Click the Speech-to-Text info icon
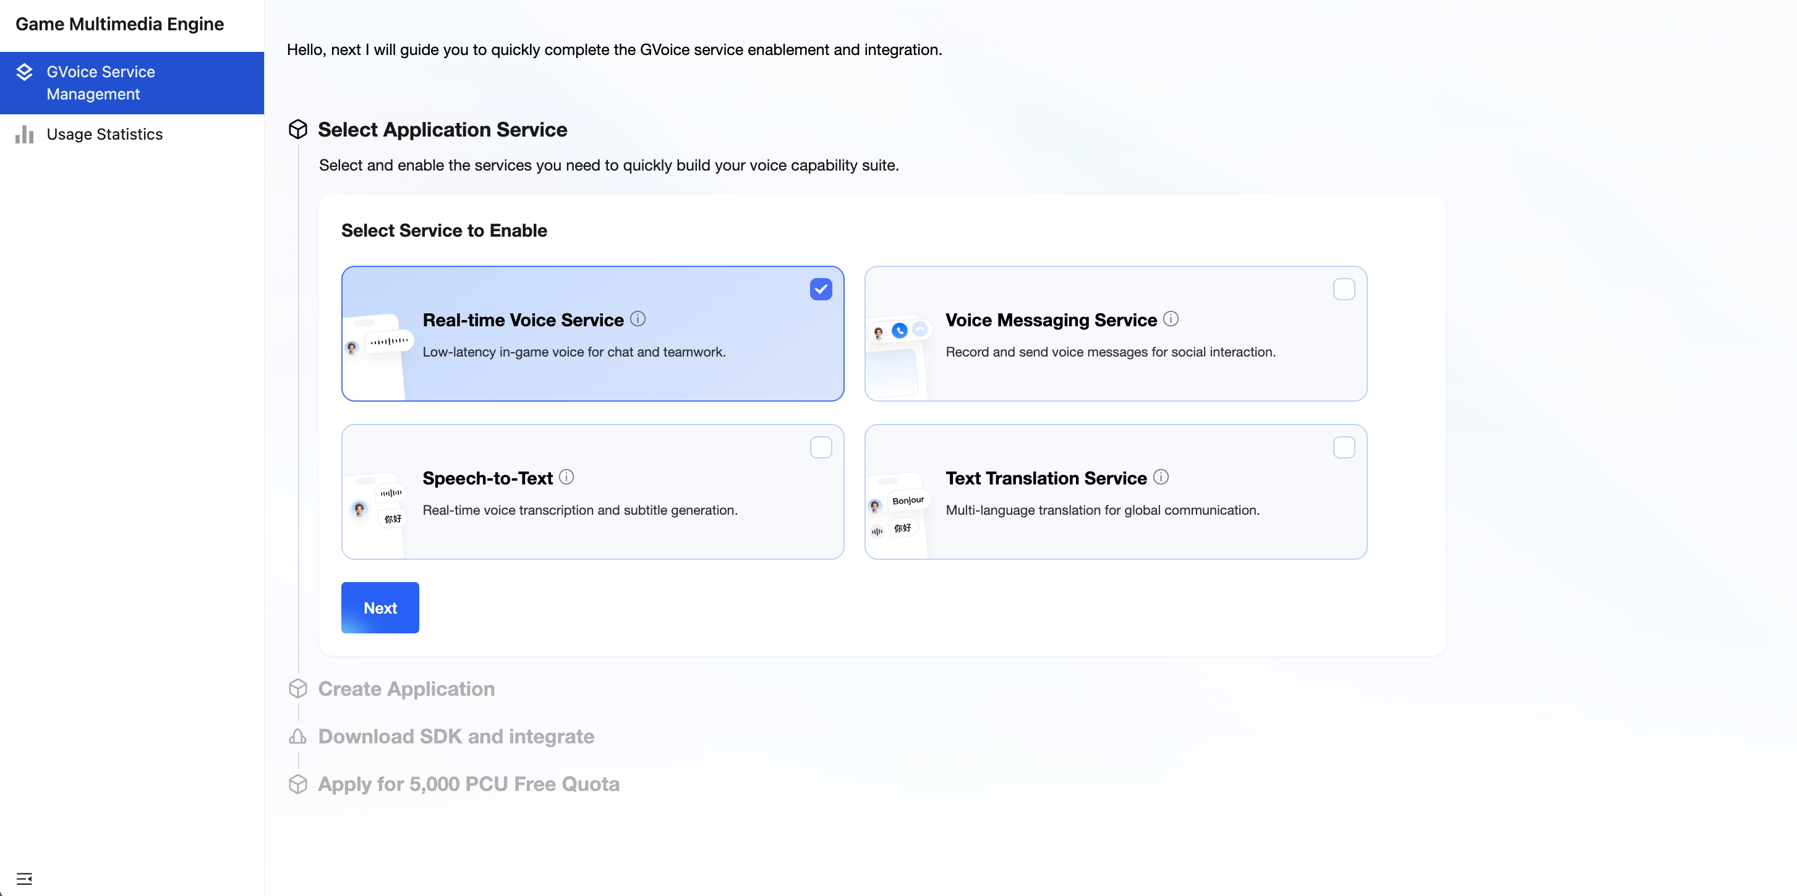Screen dimensions: 1797x896 coord(566,477)
